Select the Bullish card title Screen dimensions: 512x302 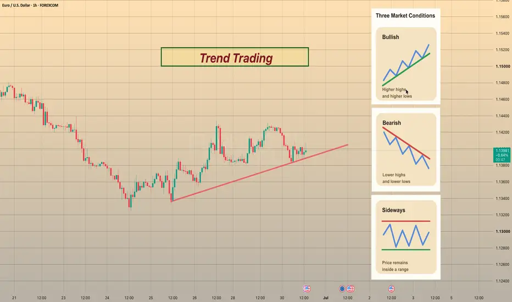pyautogui.click(x=391, y=37)
